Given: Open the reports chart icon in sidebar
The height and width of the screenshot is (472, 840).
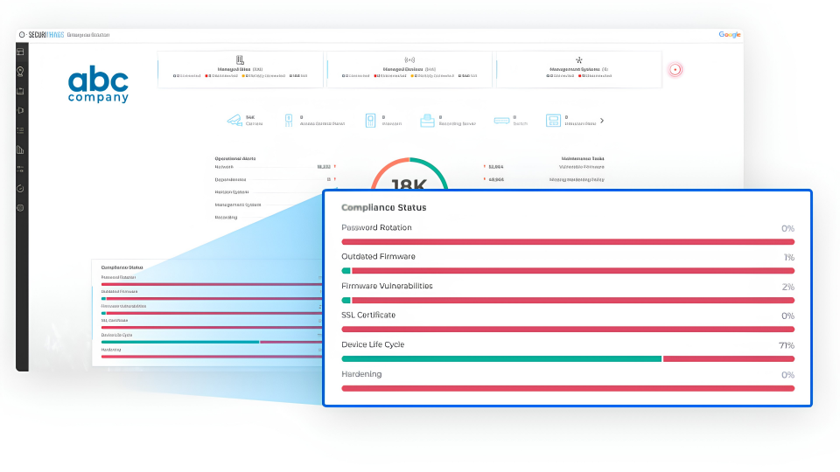Looking at the screenshot, I should 20,149.
